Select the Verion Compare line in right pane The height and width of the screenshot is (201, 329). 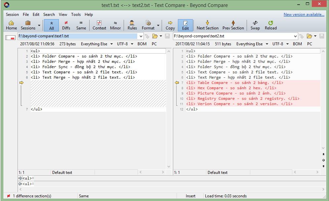click(x=253, y=104)
